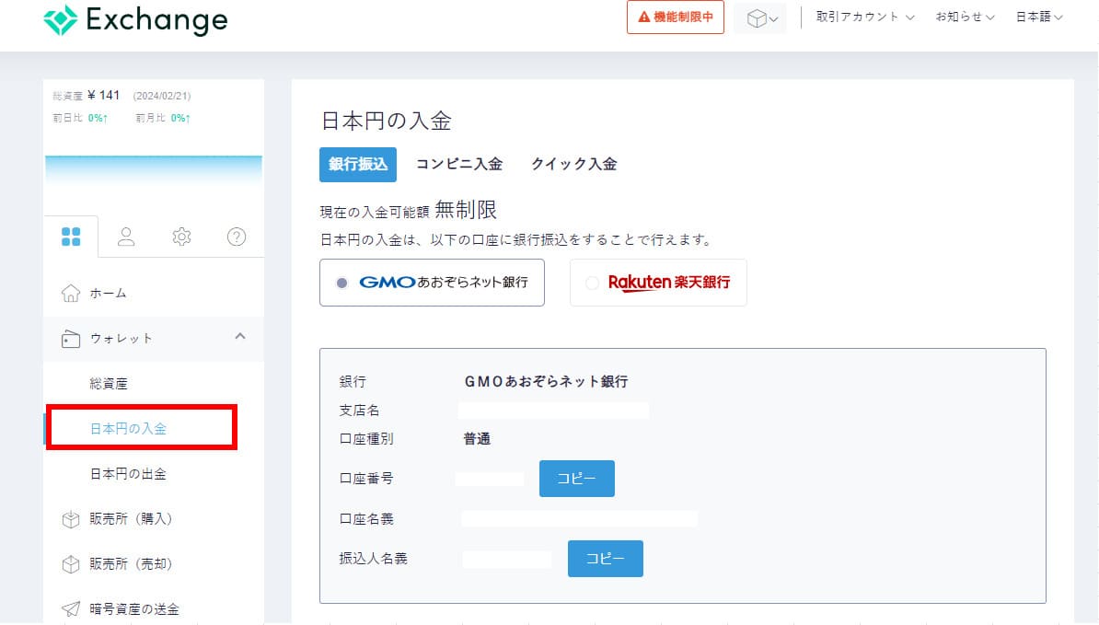Screen dimensions: 1099x625
Task: Click the コピー button next to 口座番号
Action: pos(576,478)
